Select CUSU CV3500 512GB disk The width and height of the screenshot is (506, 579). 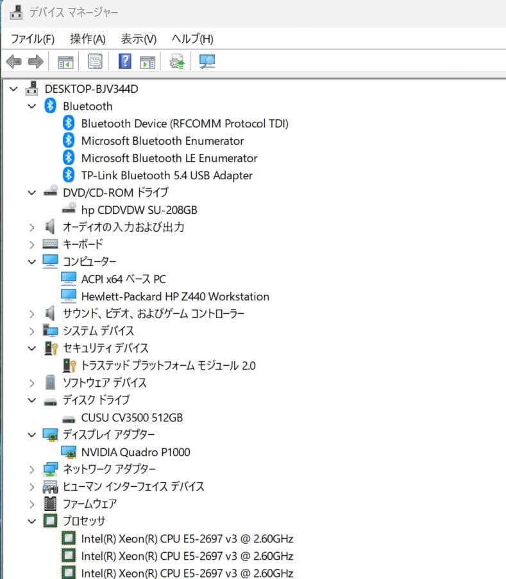pyautogui.click(x=132, y=418)
